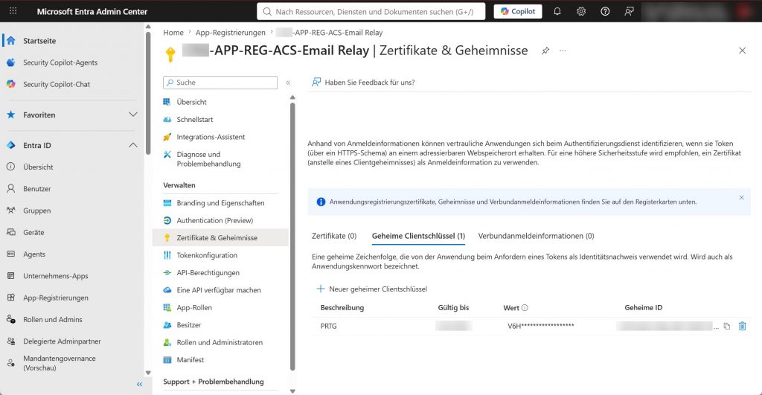Image resolution: width=762 pixels, height=395 pixels.
Task: Click the Wert column info icon
Action: 525,307
